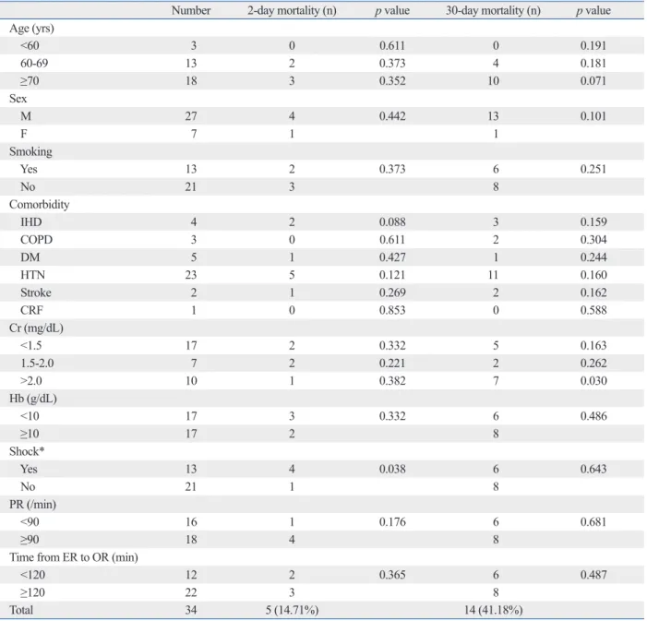Click the '30-day mortality (n)' column header
The height and width of the screenshot is (621, 647).
(x=493, y=10)
